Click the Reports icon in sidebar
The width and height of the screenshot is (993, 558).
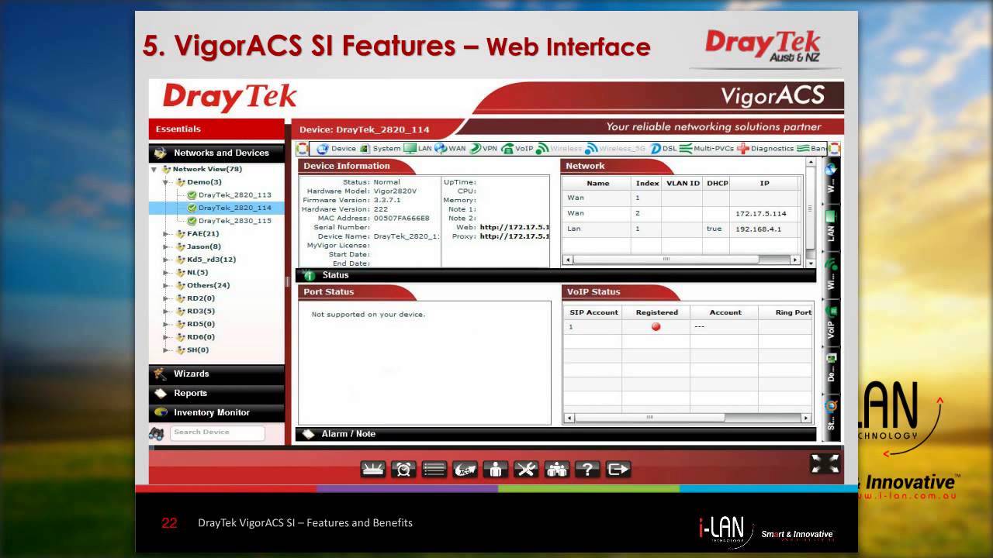pos(161,393)
